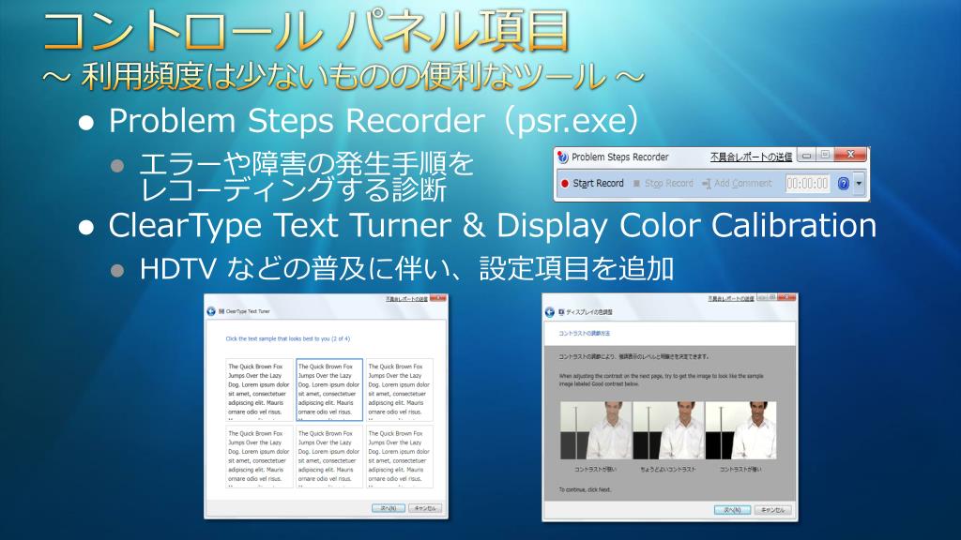Image resolution: width=961 pixels, height=540 pixels.
Task: Close the display color calibration window
Action: click(786, 297)
